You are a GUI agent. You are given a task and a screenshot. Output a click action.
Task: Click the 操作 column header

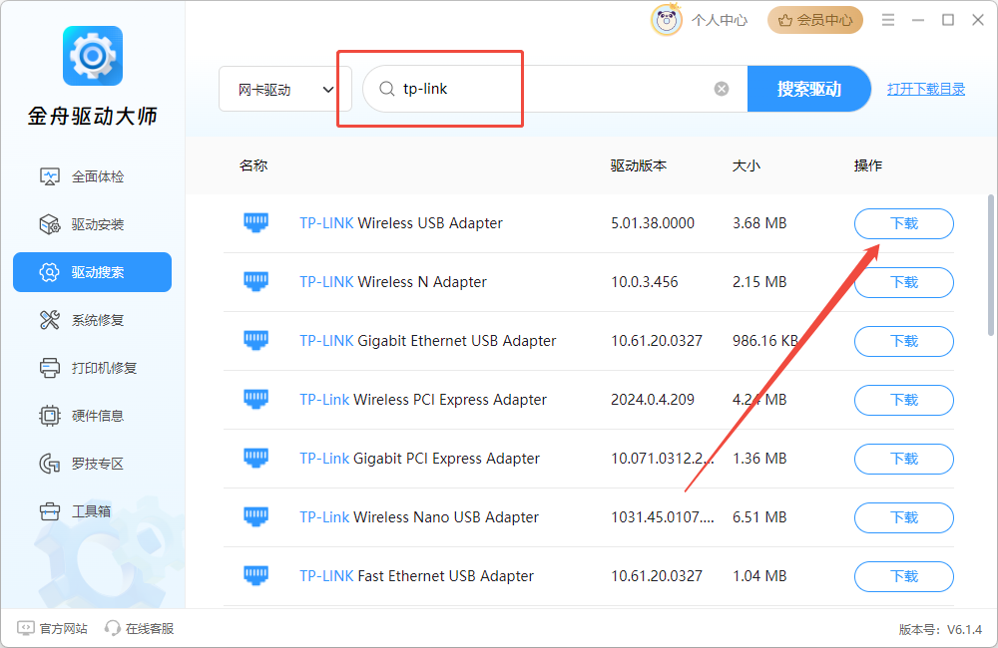tap(868, 165)
